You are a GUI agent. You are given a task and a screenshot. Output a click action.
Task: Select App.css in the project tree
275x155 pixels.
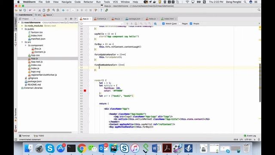35,55
